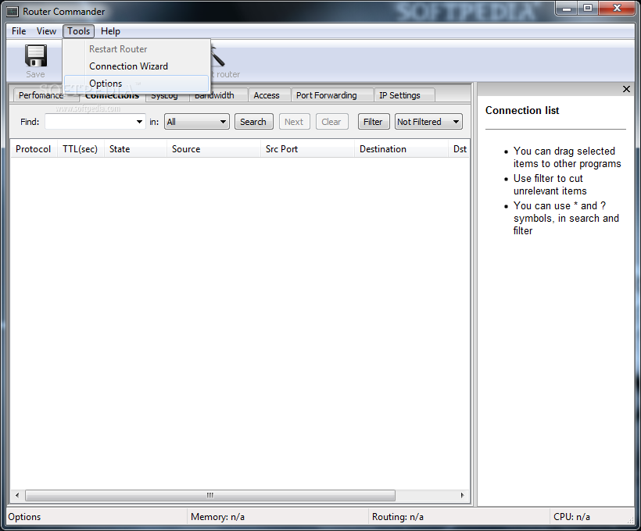Image resolution: width=641 pixels, height=531 pixels.
Task: Open the View menu
Action: pyautogui.click(x=46, y=31)
